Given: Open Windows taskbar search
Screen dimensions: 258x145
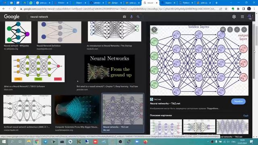Looking at the screenshot, I should coord(12,141).
